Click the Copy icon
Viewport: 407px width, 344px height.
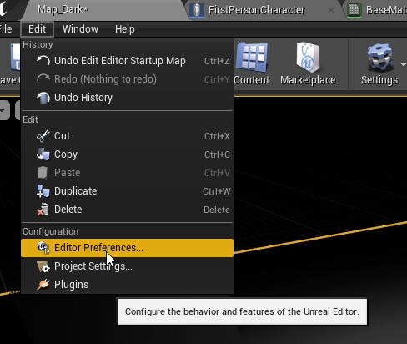click(43, 154)
